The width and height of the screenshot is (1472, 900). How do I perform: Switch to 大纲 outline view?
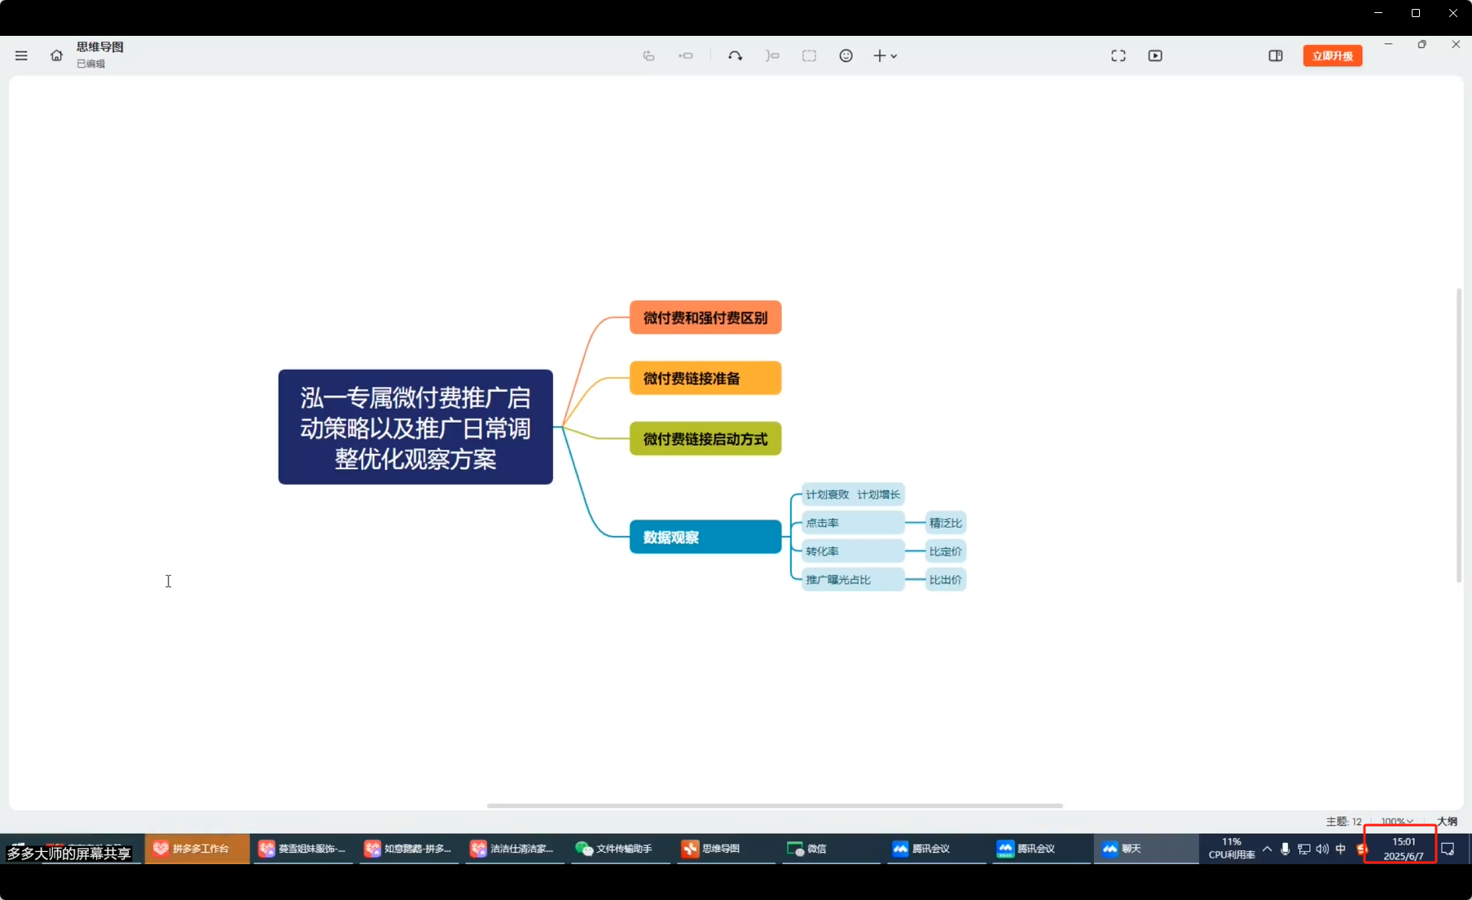coord(1448,821)
